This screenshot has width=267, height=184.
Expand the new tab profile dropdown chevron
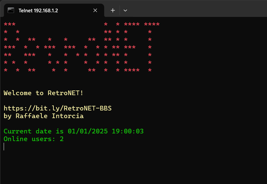pos(125,11)
